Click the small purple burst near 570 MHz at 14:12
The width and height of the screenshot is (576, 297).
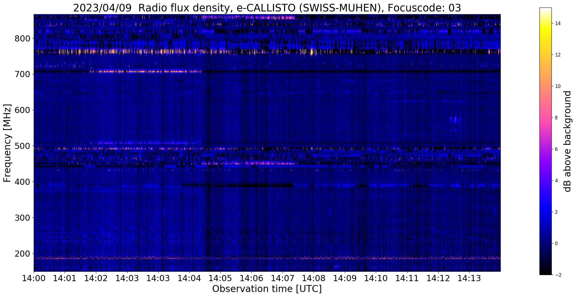[x=455, y=120]
